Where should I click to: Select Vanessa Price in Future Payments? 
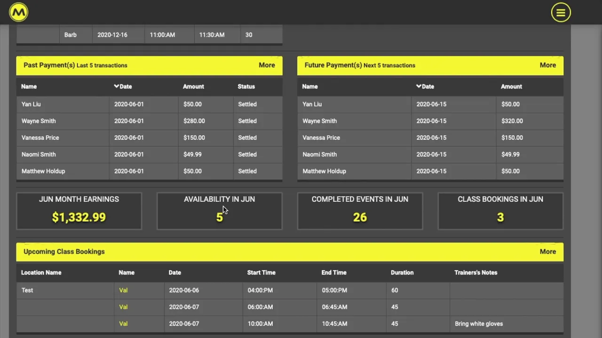[x=321, y=138]
